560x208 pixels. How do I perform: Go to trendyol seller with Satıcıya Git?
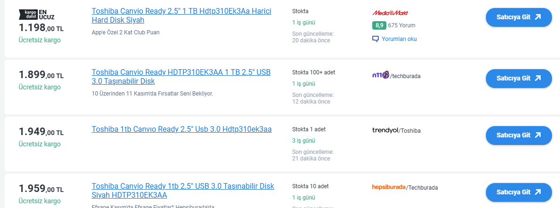(x=518, y=135)
